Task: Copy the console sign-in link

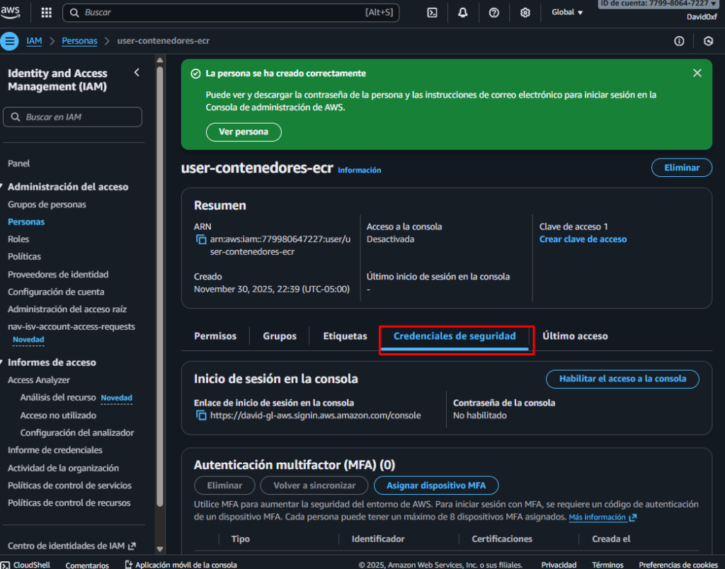Action: coord(201,415)
